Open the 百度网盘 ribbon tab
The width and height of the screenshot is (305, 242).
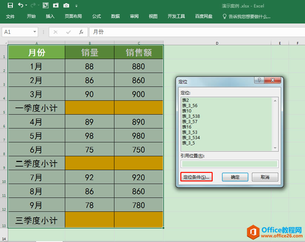click(204, 16)
